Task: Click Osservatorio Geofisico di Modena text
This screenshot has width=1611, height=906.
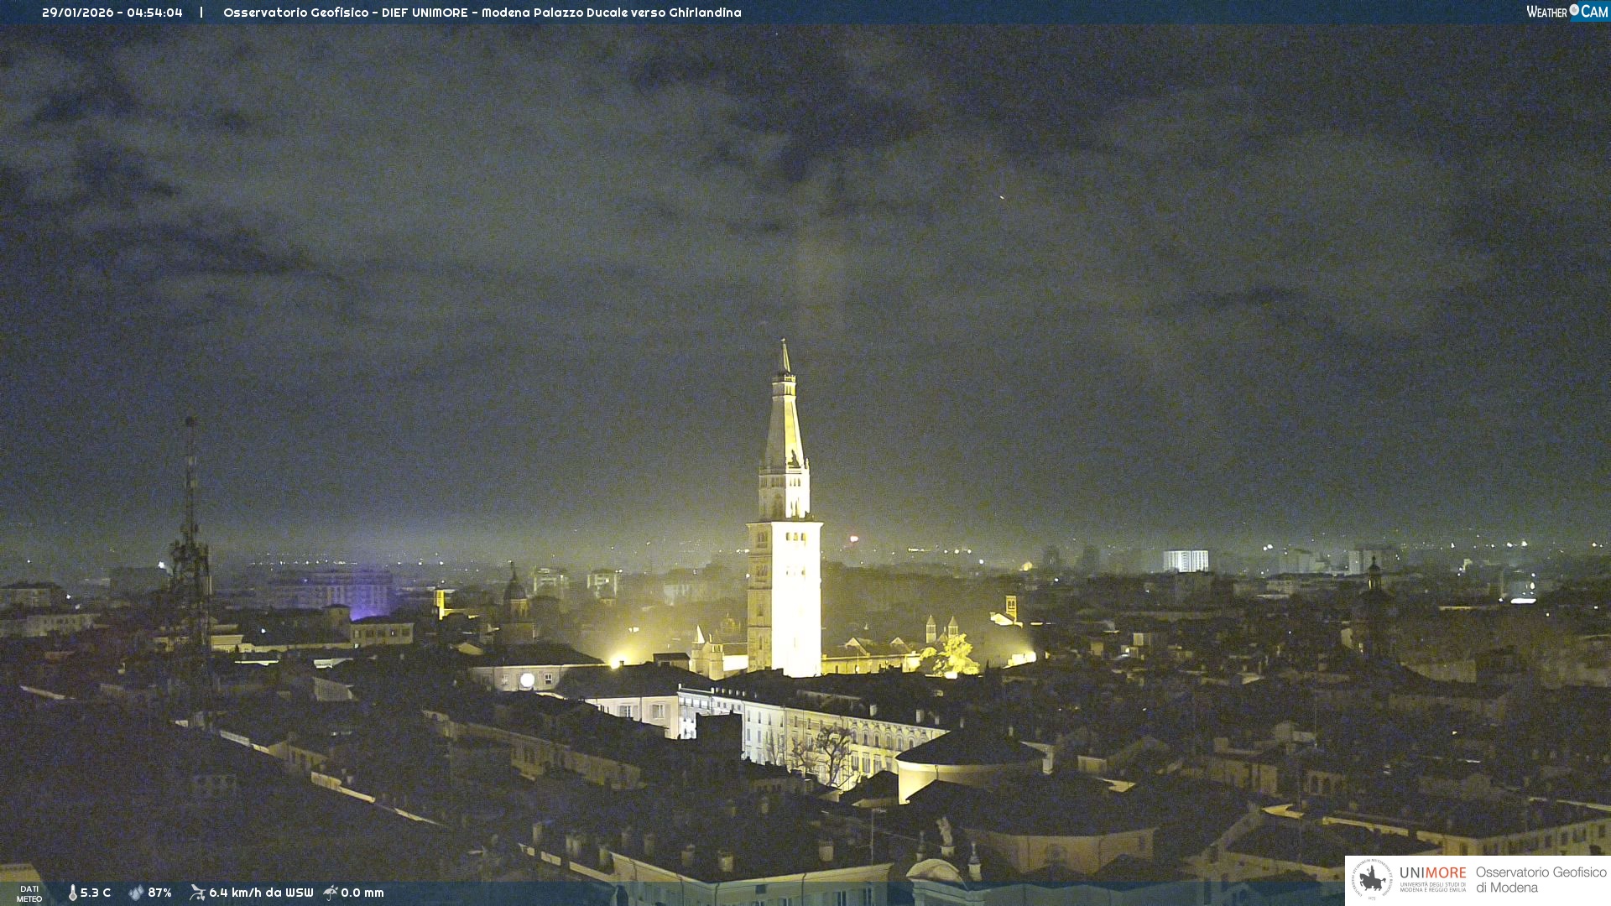Action: pyautogui.click(x=1541, y=880)
